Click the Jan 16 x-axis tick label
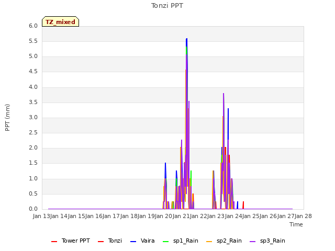Viewport: 335px width, 251px height. (x=94, y=216)
